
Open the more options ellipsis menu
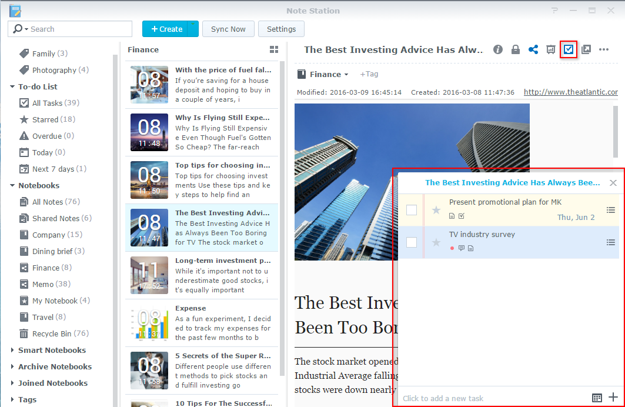tap(604, 49)
